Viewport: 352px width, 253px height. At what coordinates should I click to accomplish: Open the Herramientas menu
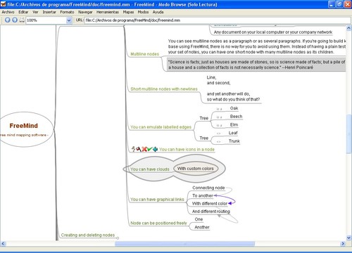[x=108, y=12]
